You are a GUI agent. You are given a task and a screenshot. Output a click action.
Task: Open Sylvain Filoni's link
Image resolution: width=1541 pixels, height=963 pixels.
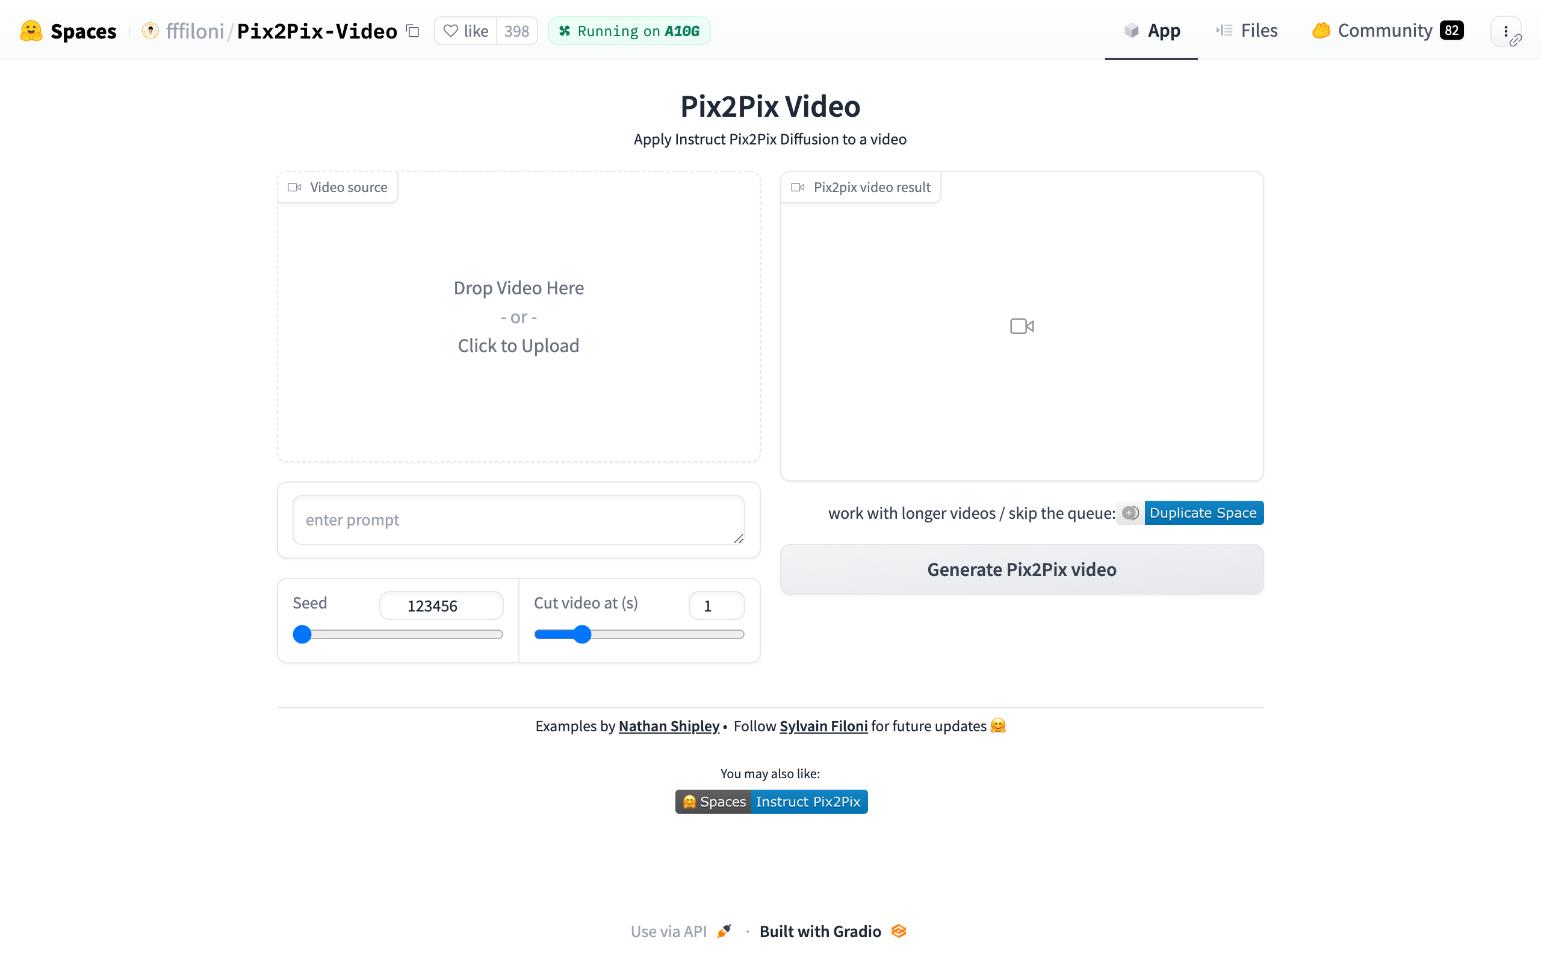(x=823, y=726)
